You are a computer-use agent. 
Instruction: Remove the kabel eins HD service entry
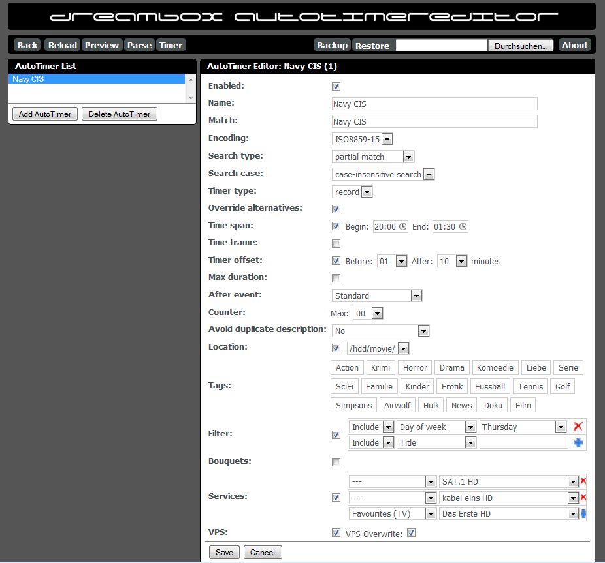click(583, 498)
